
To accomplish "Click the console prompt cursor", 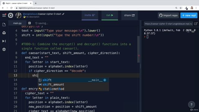I will click(x=147, y=37).
